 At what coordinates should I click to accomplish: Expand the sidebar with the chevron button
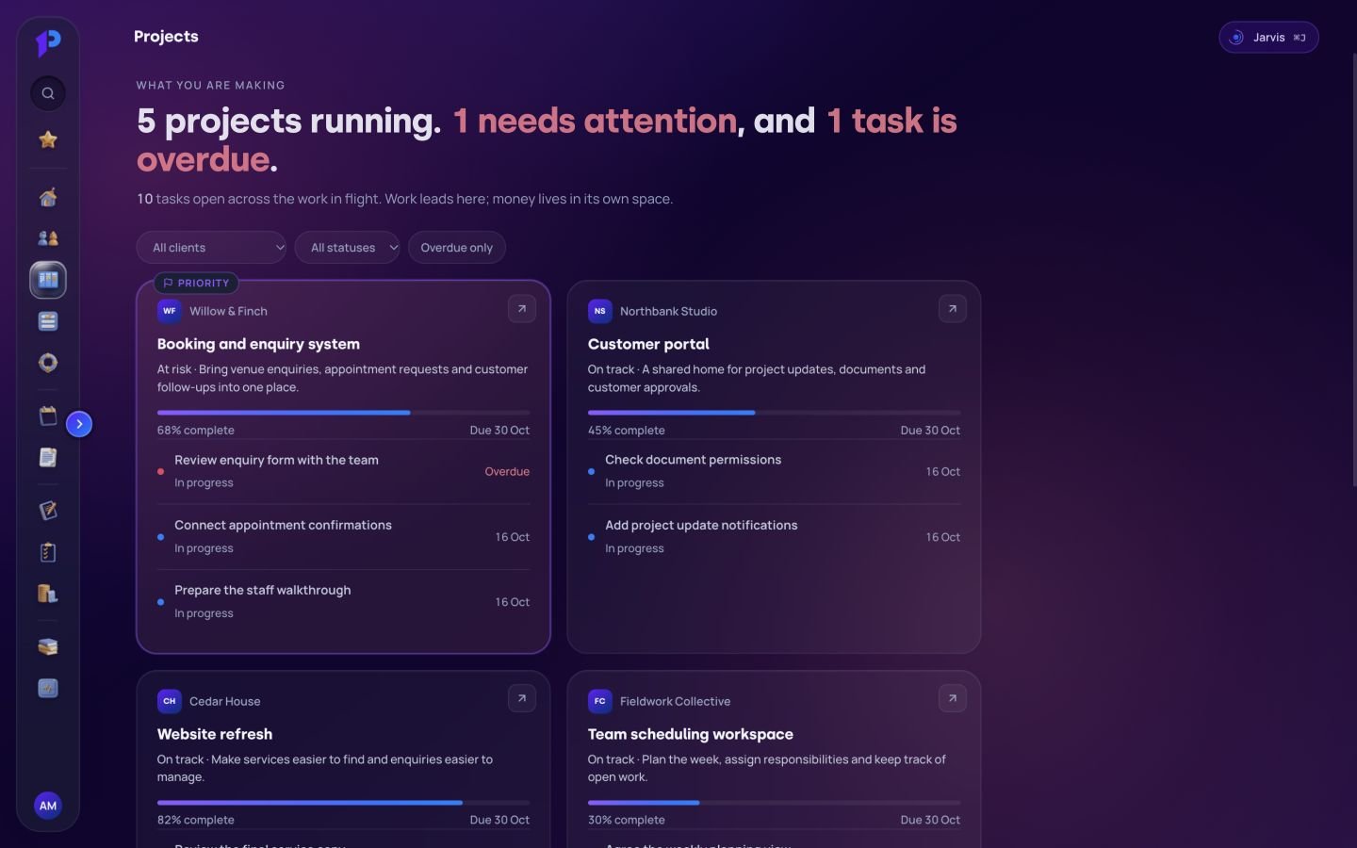click(79, 424)
